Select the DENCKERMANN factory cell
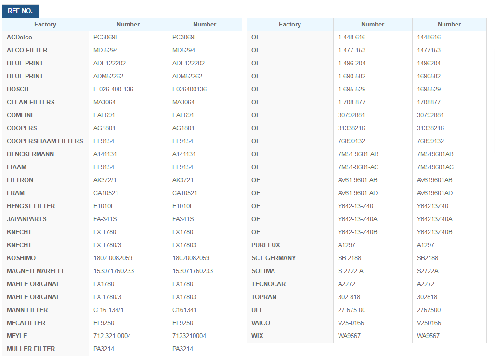Viewport: 495px width, 359px height. tap(45, 154)
